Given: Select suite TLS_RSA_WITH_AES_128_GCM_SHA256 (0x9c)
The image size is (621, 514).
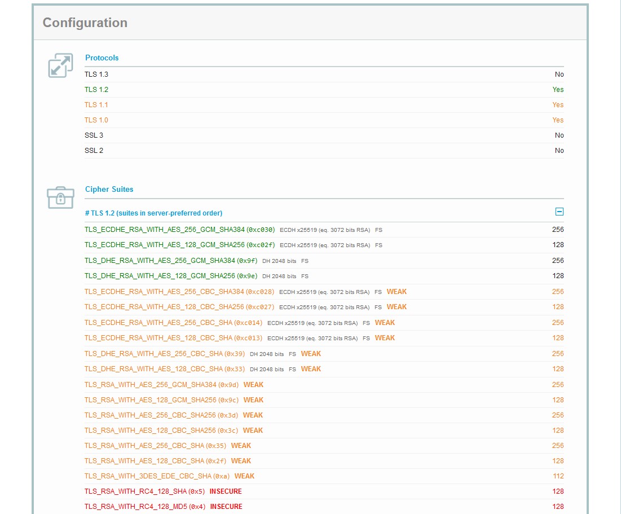Looking at the screenshot, I should 161,400.
